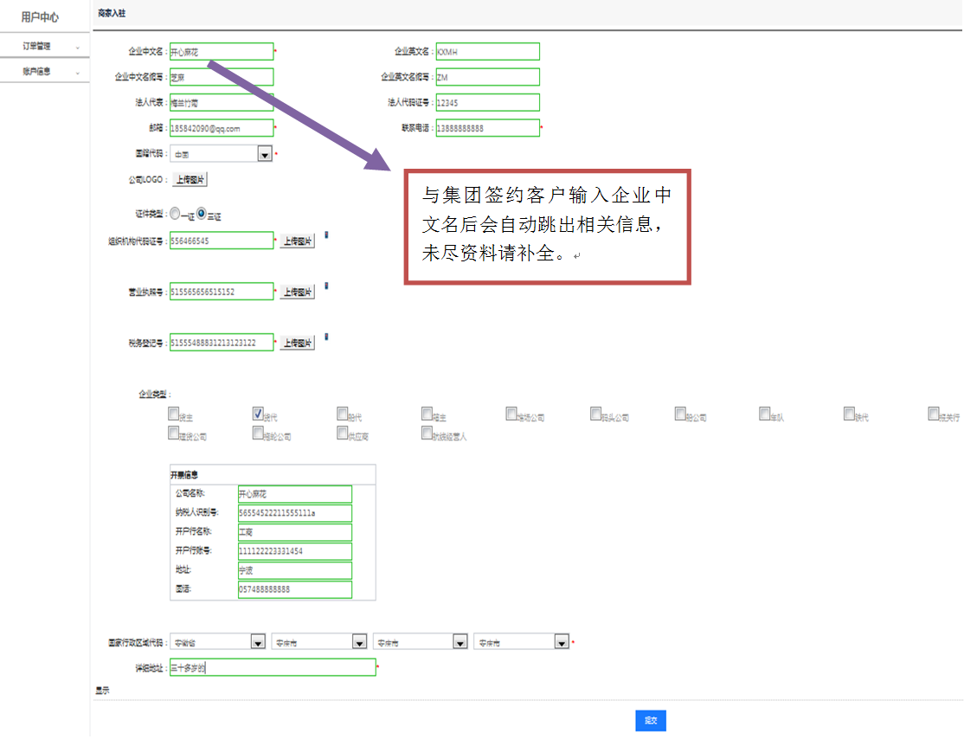
Task: Enable the 码头公司 checkbox
Action: point(595,414)
